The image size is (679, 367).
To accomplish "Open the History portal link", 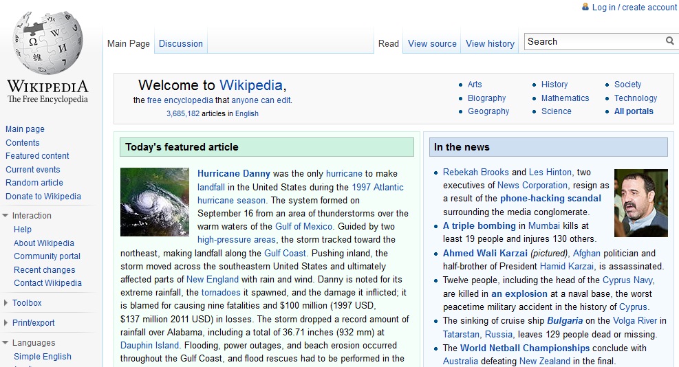I will click(554, 85).
